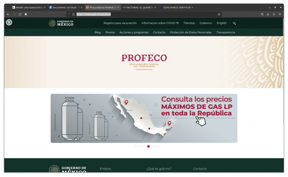Viewport: 288px width, 177px height.
Task: Close the 'Documento sin título' tab
Action: pyautogui.click(x=82, y=7)
